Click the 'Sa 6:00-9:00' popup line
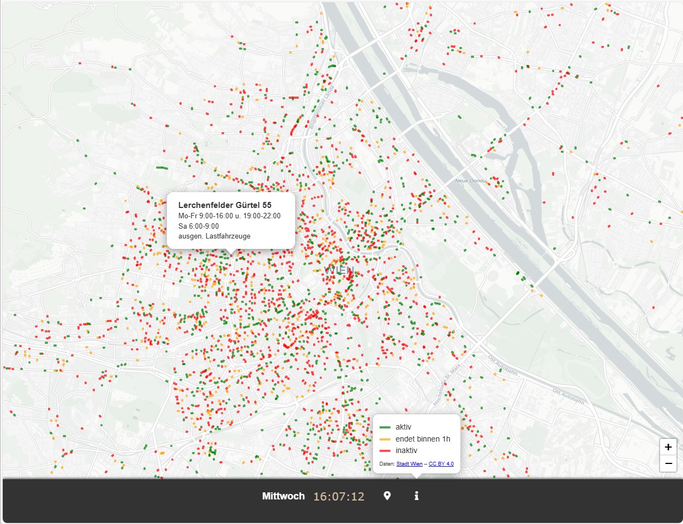The height and width of the screenshot is (524, 683). pos(199,227)
